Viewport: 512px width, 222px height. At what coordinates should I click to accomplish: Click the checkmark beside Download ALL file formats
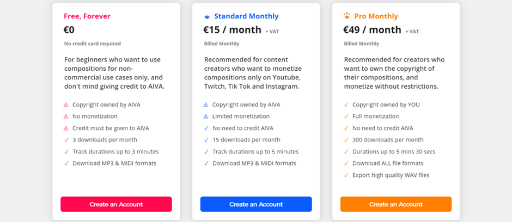[x=346, y=163]
